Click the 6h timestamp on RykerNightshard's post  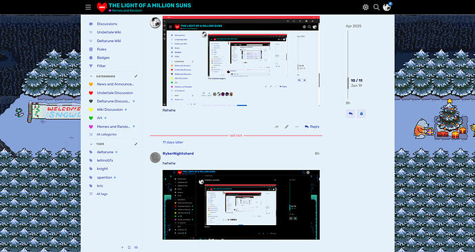317,154
